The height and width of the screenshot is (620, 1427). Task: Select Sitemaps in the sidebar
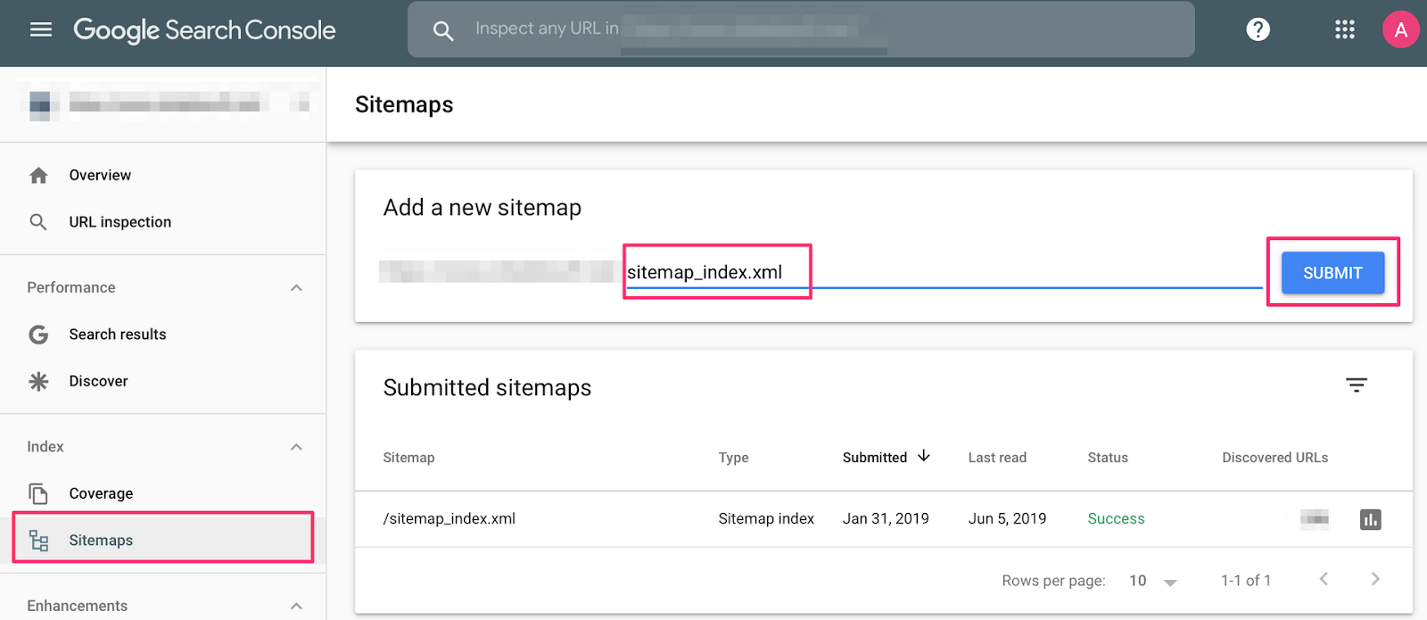[101, 541]
